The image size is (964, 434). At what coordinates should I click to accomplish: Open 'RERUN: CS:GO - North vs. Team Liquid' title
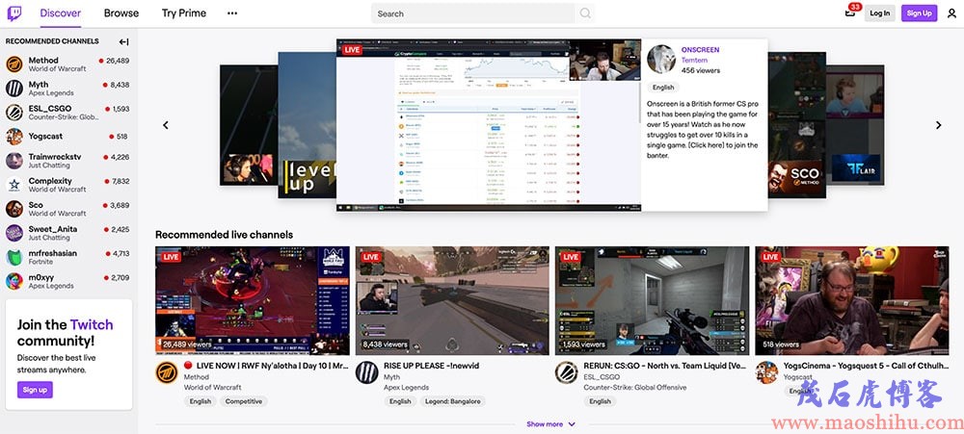pyautogui.click(x=665, y=366)
